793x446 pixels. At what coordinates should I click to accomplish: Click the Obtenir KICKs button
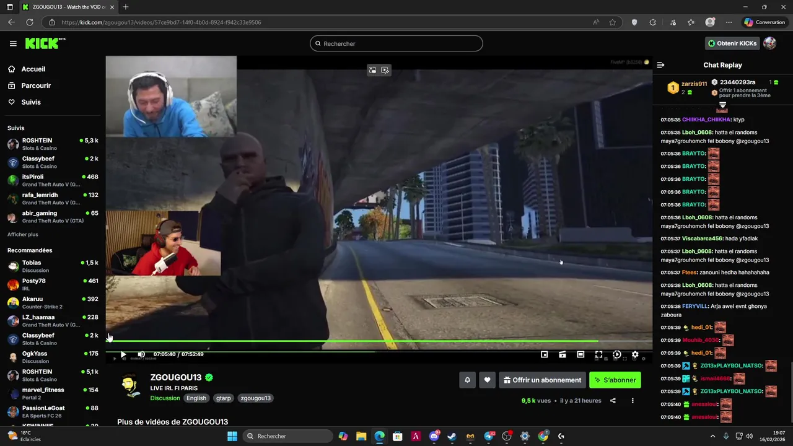click(x=732, y=43)
